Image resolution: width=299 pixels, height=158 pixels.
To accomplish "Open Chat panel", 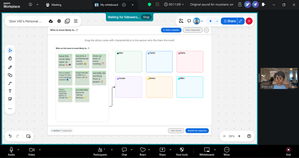I will (x=124, y=152).
